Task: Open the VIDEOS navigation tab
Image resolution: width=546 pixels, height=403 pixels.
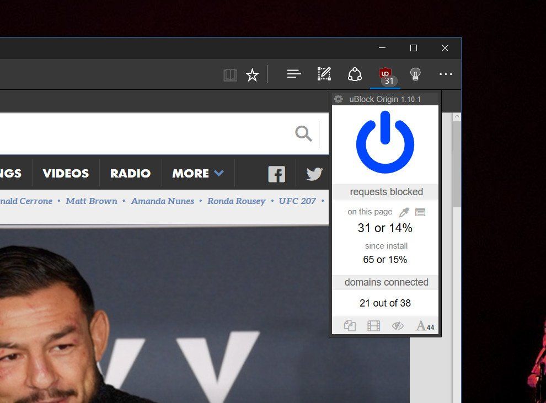Action: 66,173
